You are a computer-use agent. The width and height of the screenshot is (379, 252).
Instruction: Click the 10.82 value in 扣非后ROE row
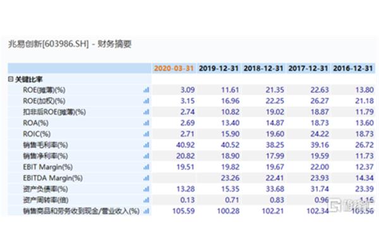231,112
